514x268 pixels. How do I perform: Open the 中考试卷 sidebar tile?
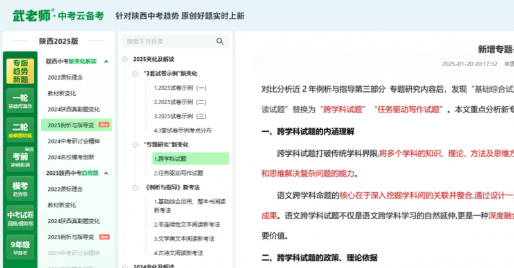tap(21, 217)
